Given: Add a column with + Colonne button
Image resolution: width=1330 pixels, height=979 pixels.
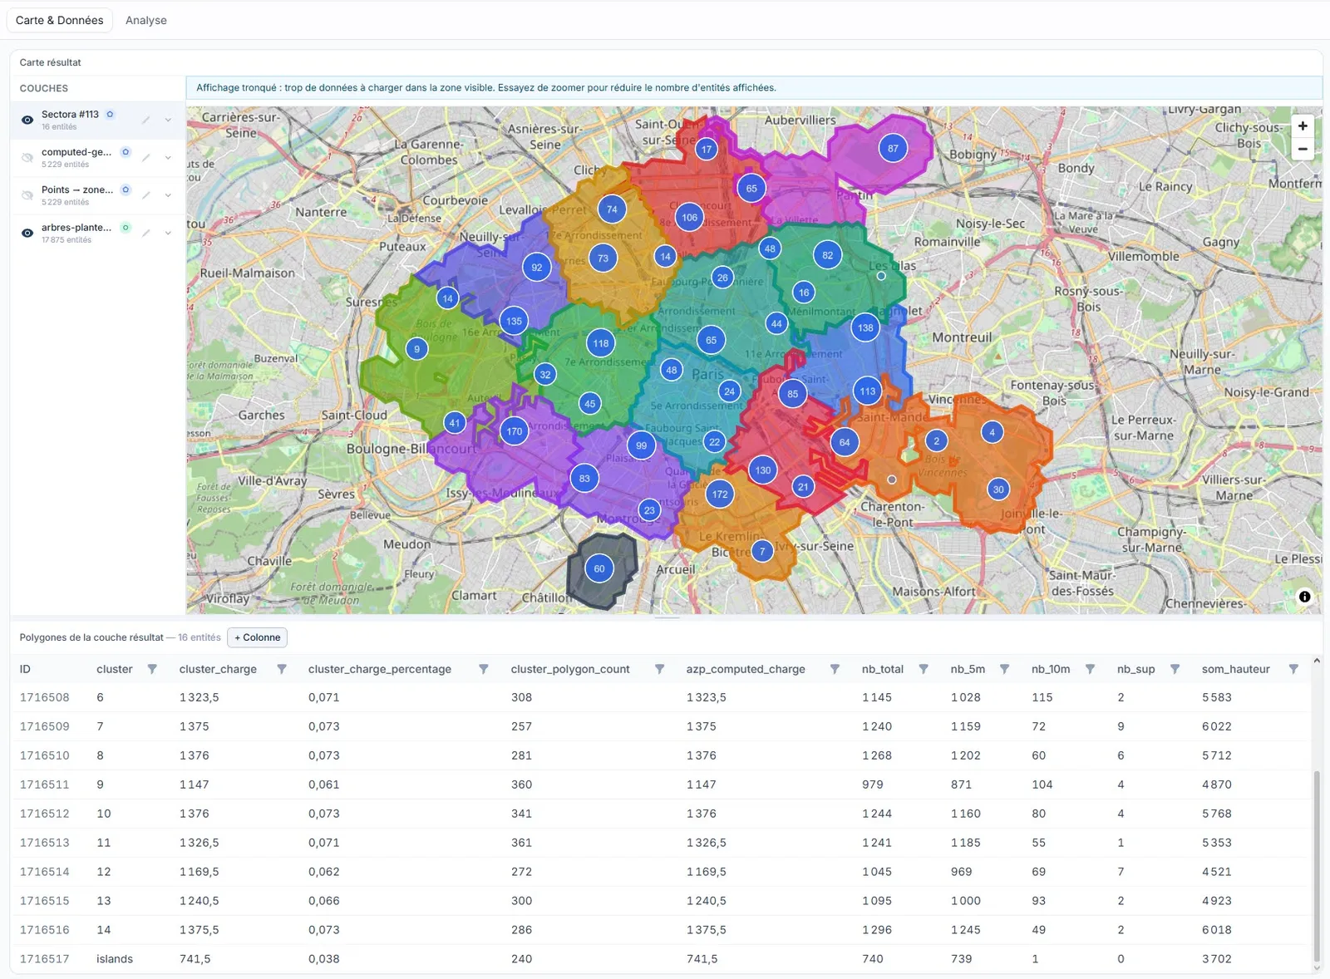Looking at the screenshot, I should [257, 637].
